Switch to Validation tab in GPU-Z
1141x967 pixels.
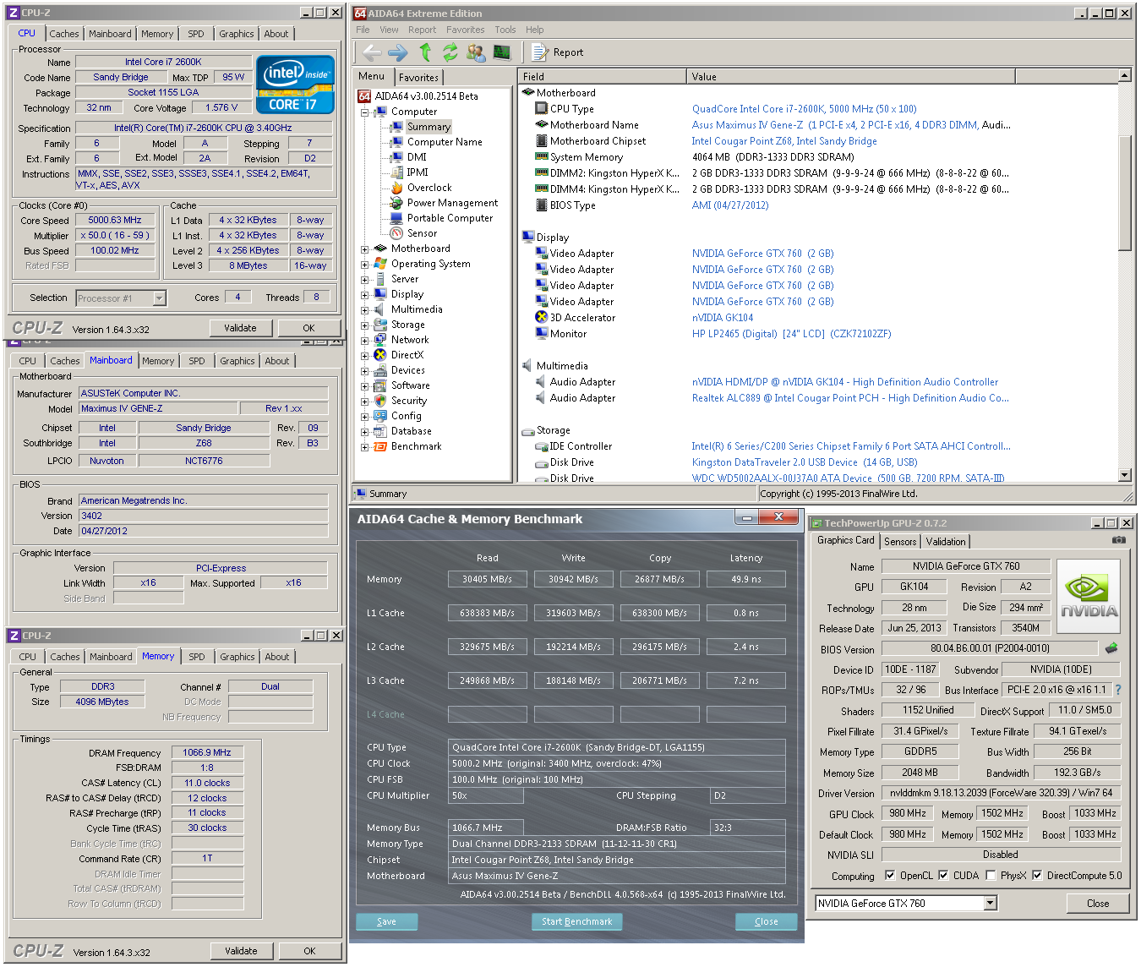point(945,542)
